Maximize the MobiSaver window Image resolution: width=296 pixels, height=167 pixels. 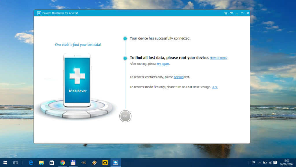point(242,13)
